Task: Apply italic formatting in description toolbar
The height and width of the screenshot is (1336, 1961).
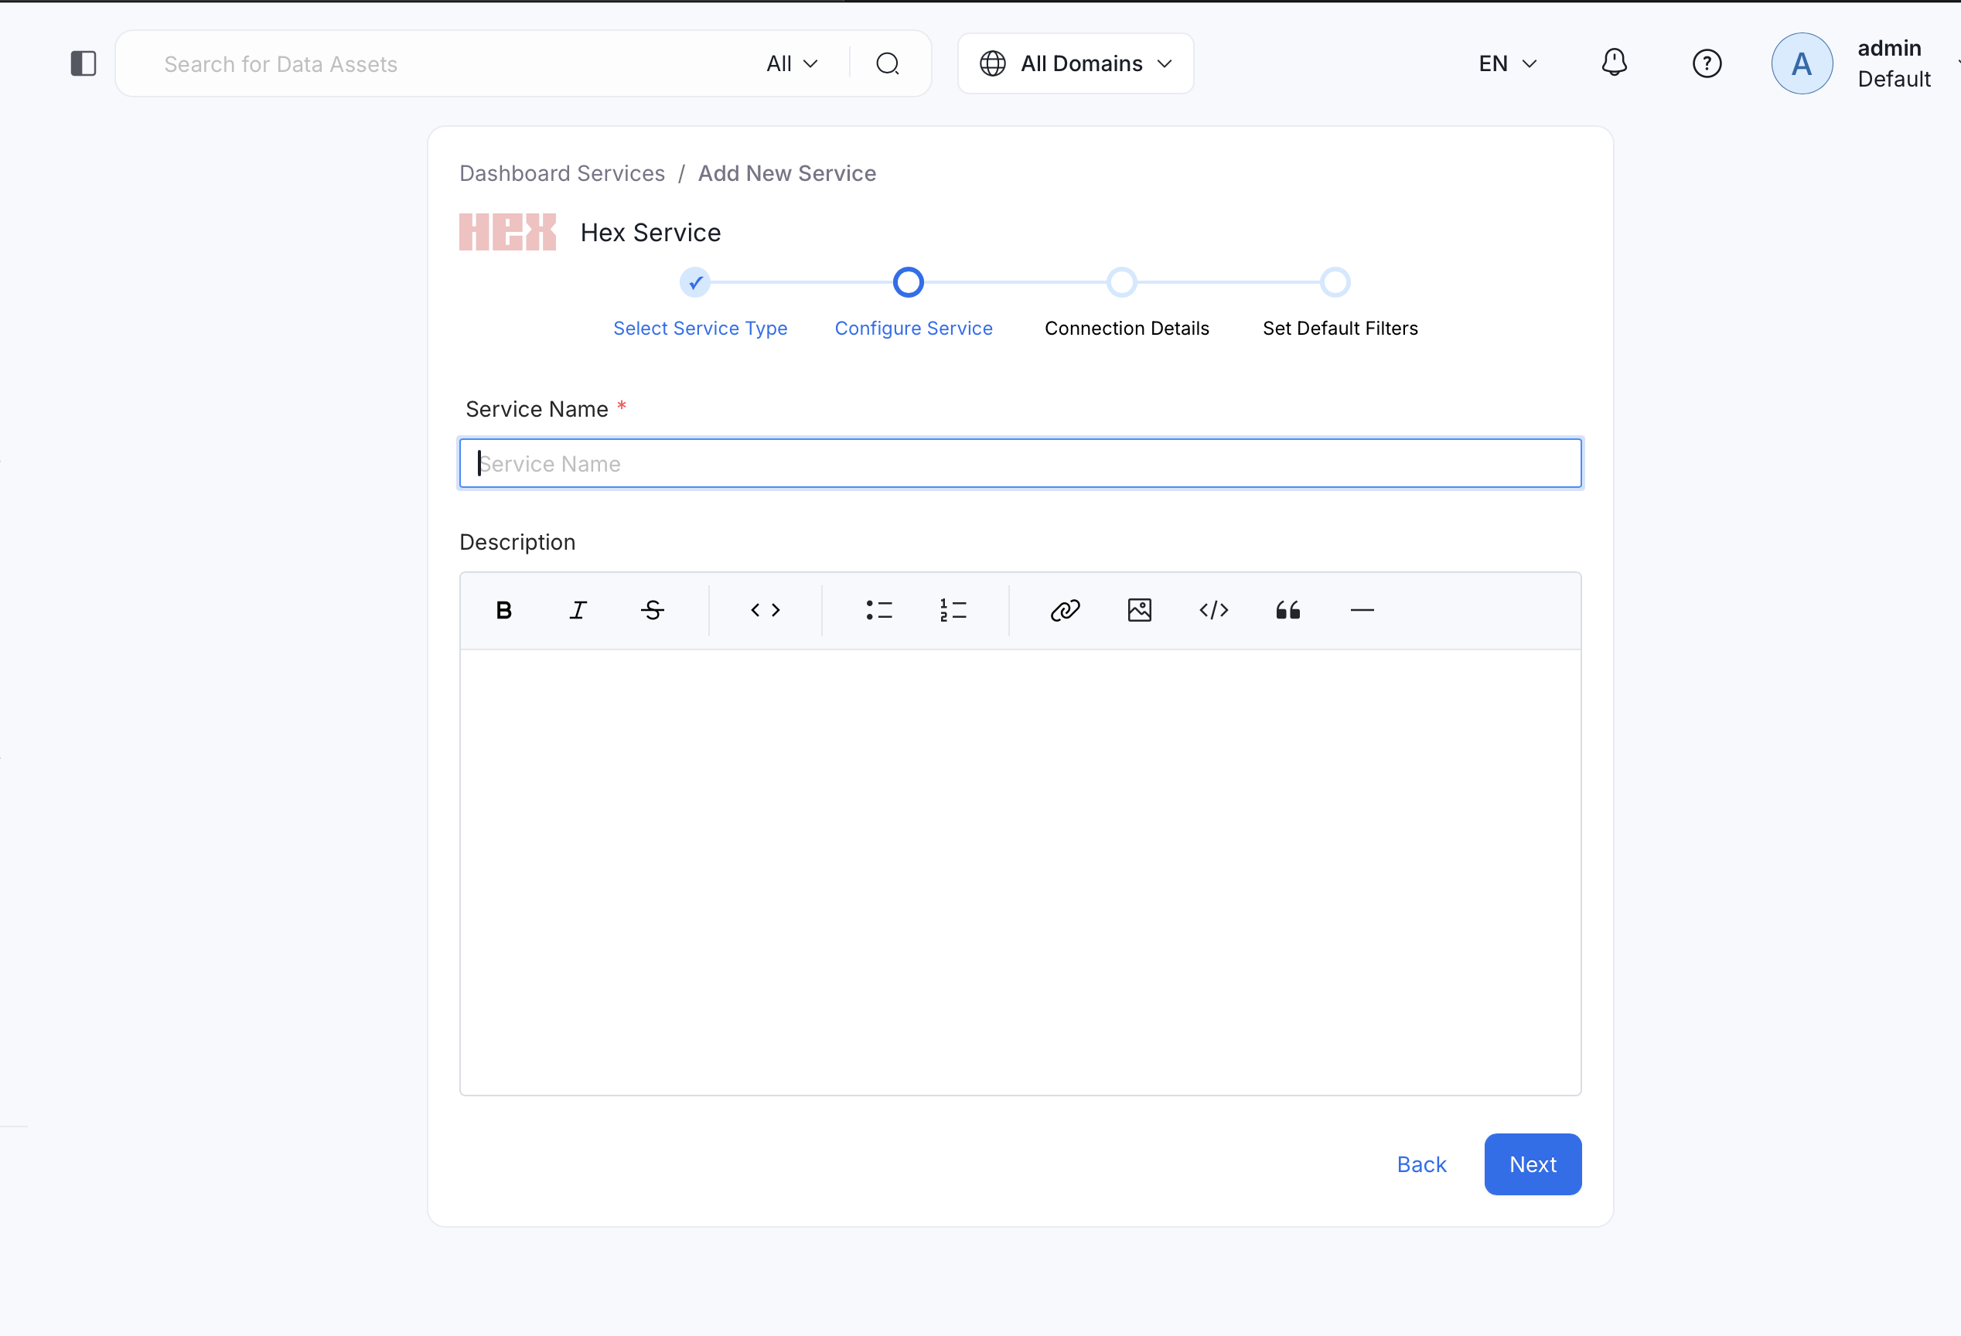Action: (x=578, y=610)
